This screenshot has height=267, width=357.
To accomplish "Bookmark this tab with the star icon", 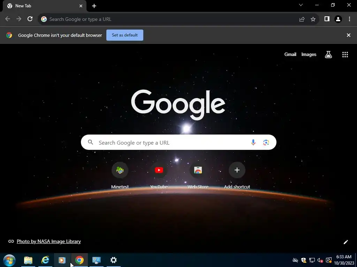I will (313, 19).
